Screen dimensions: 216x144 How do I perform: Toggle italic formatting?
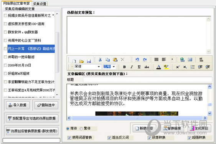click(x=132, y=67)
